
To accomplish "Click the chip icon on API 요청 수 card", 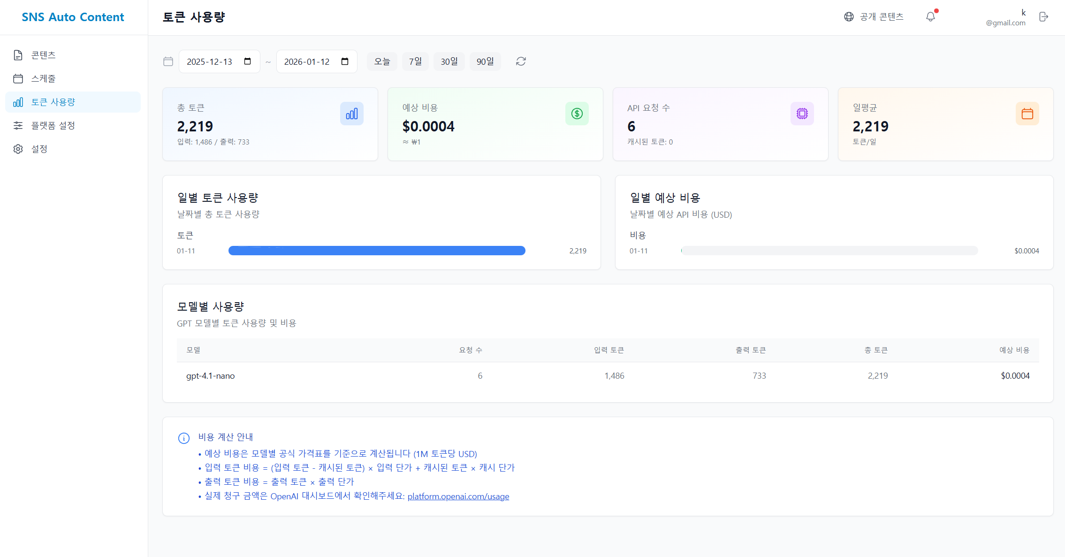I will click(x=802, y=114).
